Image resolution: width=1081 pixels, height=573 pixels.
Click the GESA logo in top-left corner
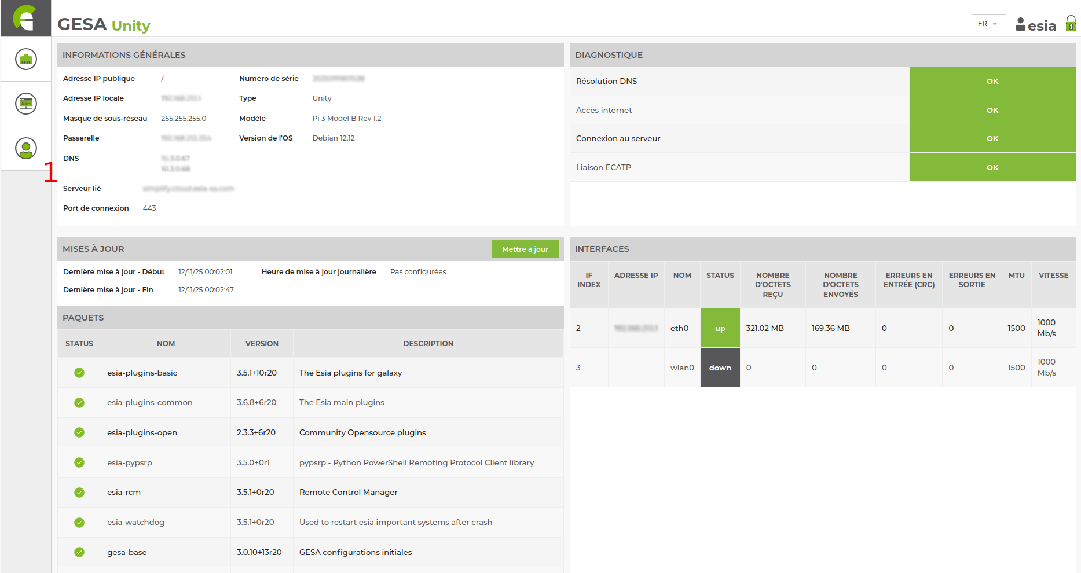point(25,18)
